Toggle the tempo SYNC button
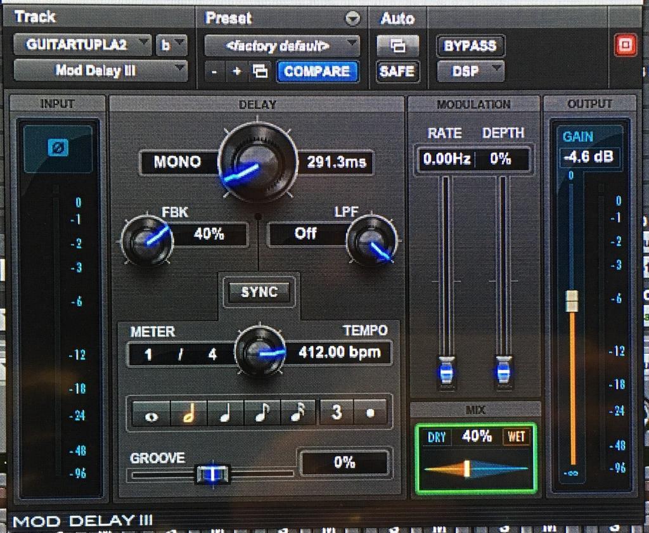Viewport: 649px width, 533px height. click(259, 292)
